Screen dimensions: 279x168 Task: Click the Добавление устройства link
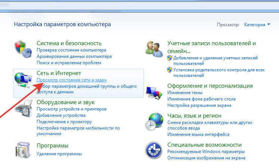(61, 115)
